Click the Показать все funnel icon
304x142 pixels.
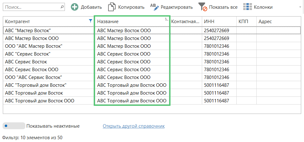pyautogui.click(x=203, y=7)
